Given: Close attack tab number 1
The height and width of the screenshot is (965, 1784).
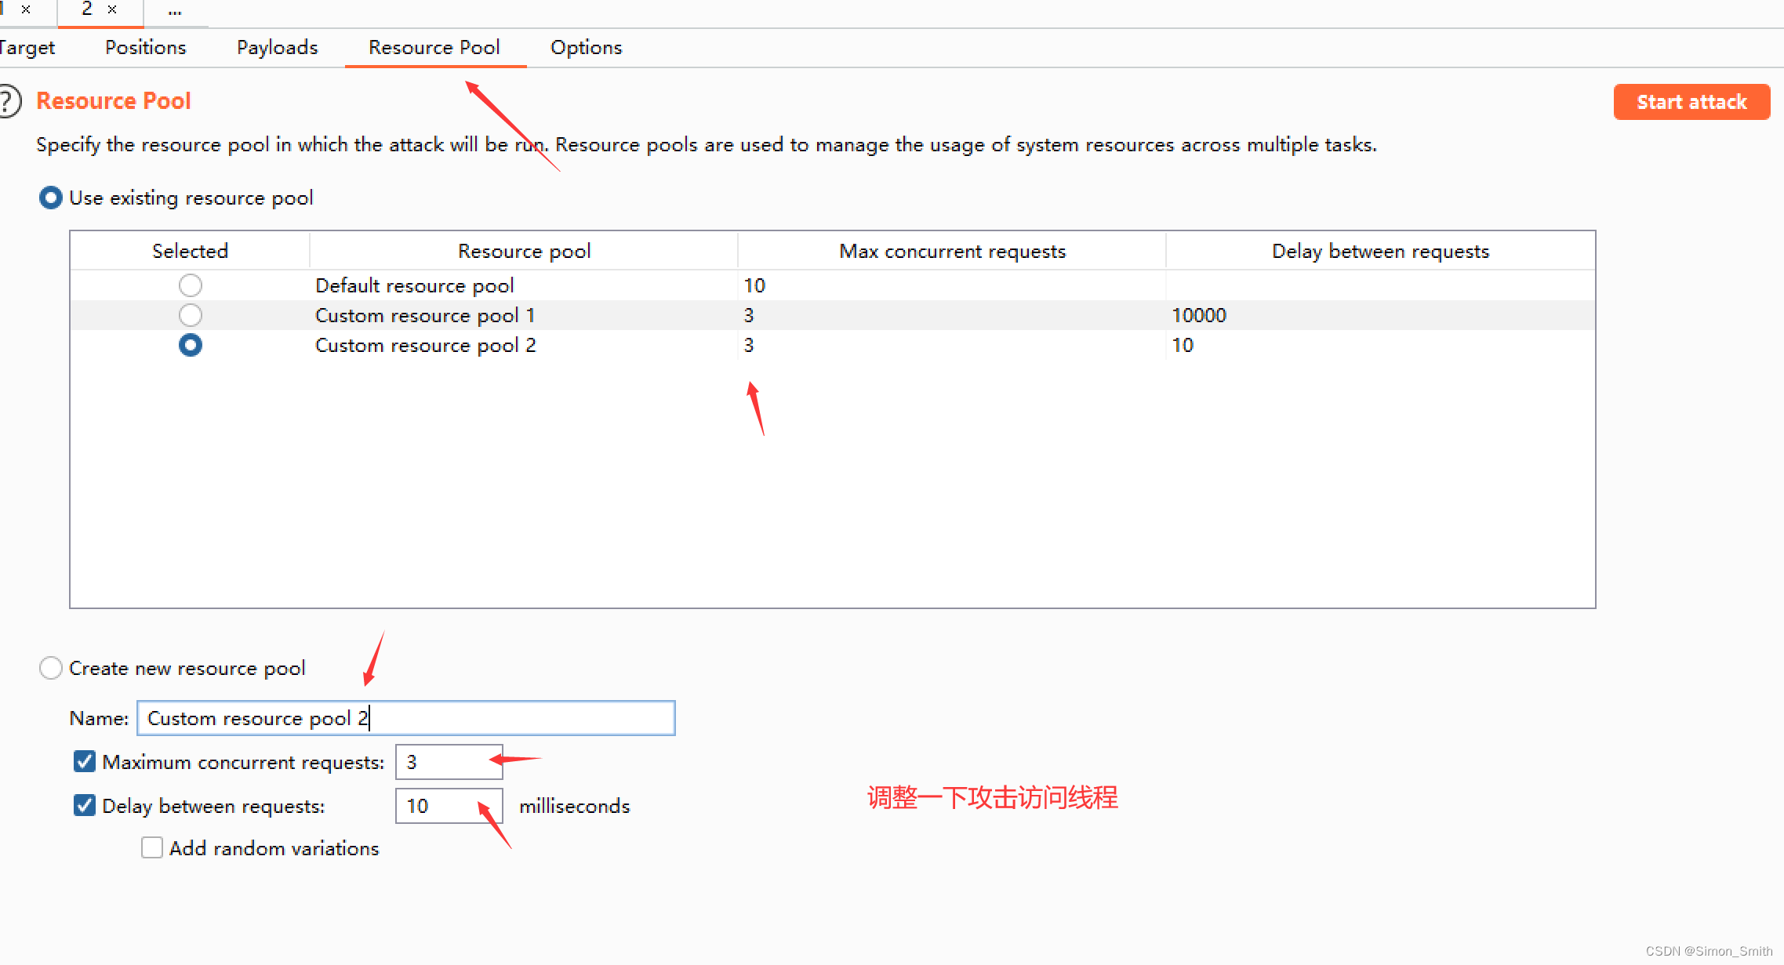Looking at the screenshot, I should point(26,9).
